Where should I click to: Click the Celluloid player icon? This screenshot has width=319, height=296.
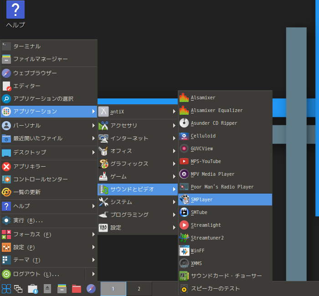pos(184,136)
